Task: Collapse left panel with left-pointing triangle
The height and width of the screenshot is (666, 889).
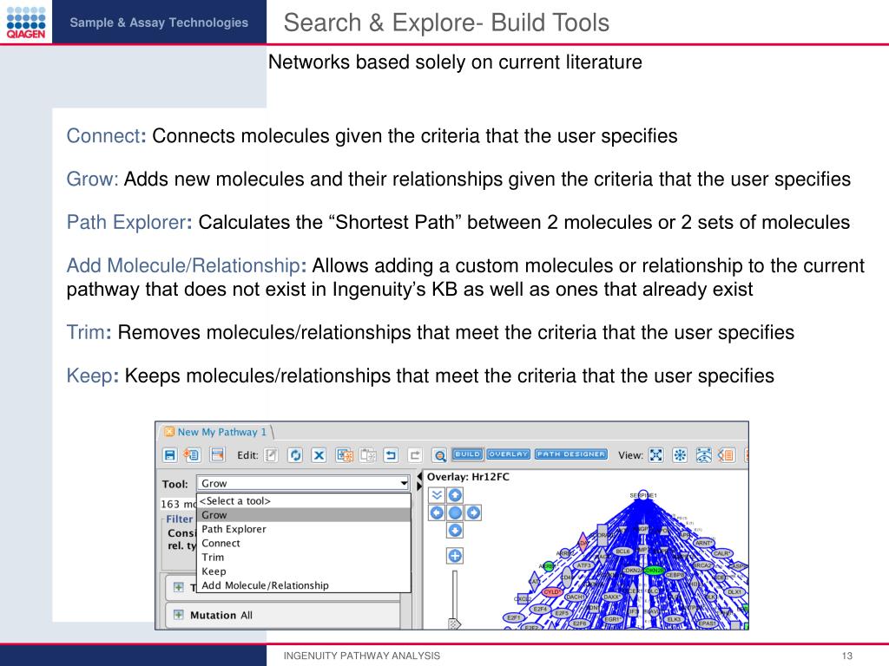Action: [419, 476]
